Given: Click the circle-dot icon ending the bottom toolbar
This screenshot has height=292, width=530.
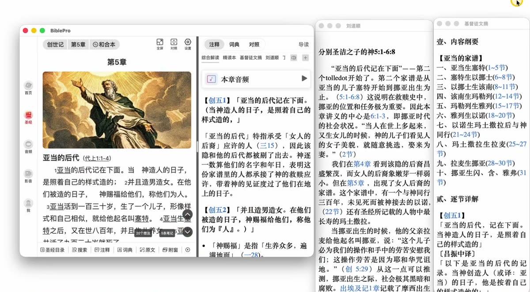Looking at the screenshot, I should pyautogui.click(x=188, y=250).
